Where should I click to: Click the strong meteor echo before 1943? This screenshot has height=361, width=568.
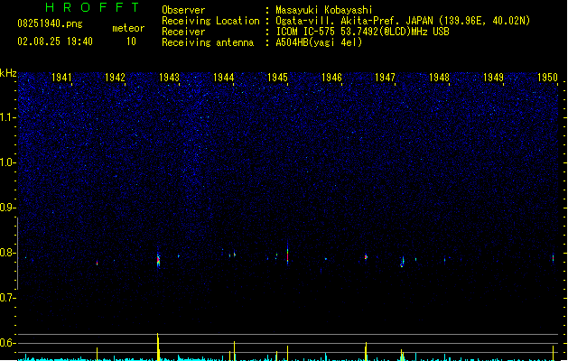(x=158, y=259)
